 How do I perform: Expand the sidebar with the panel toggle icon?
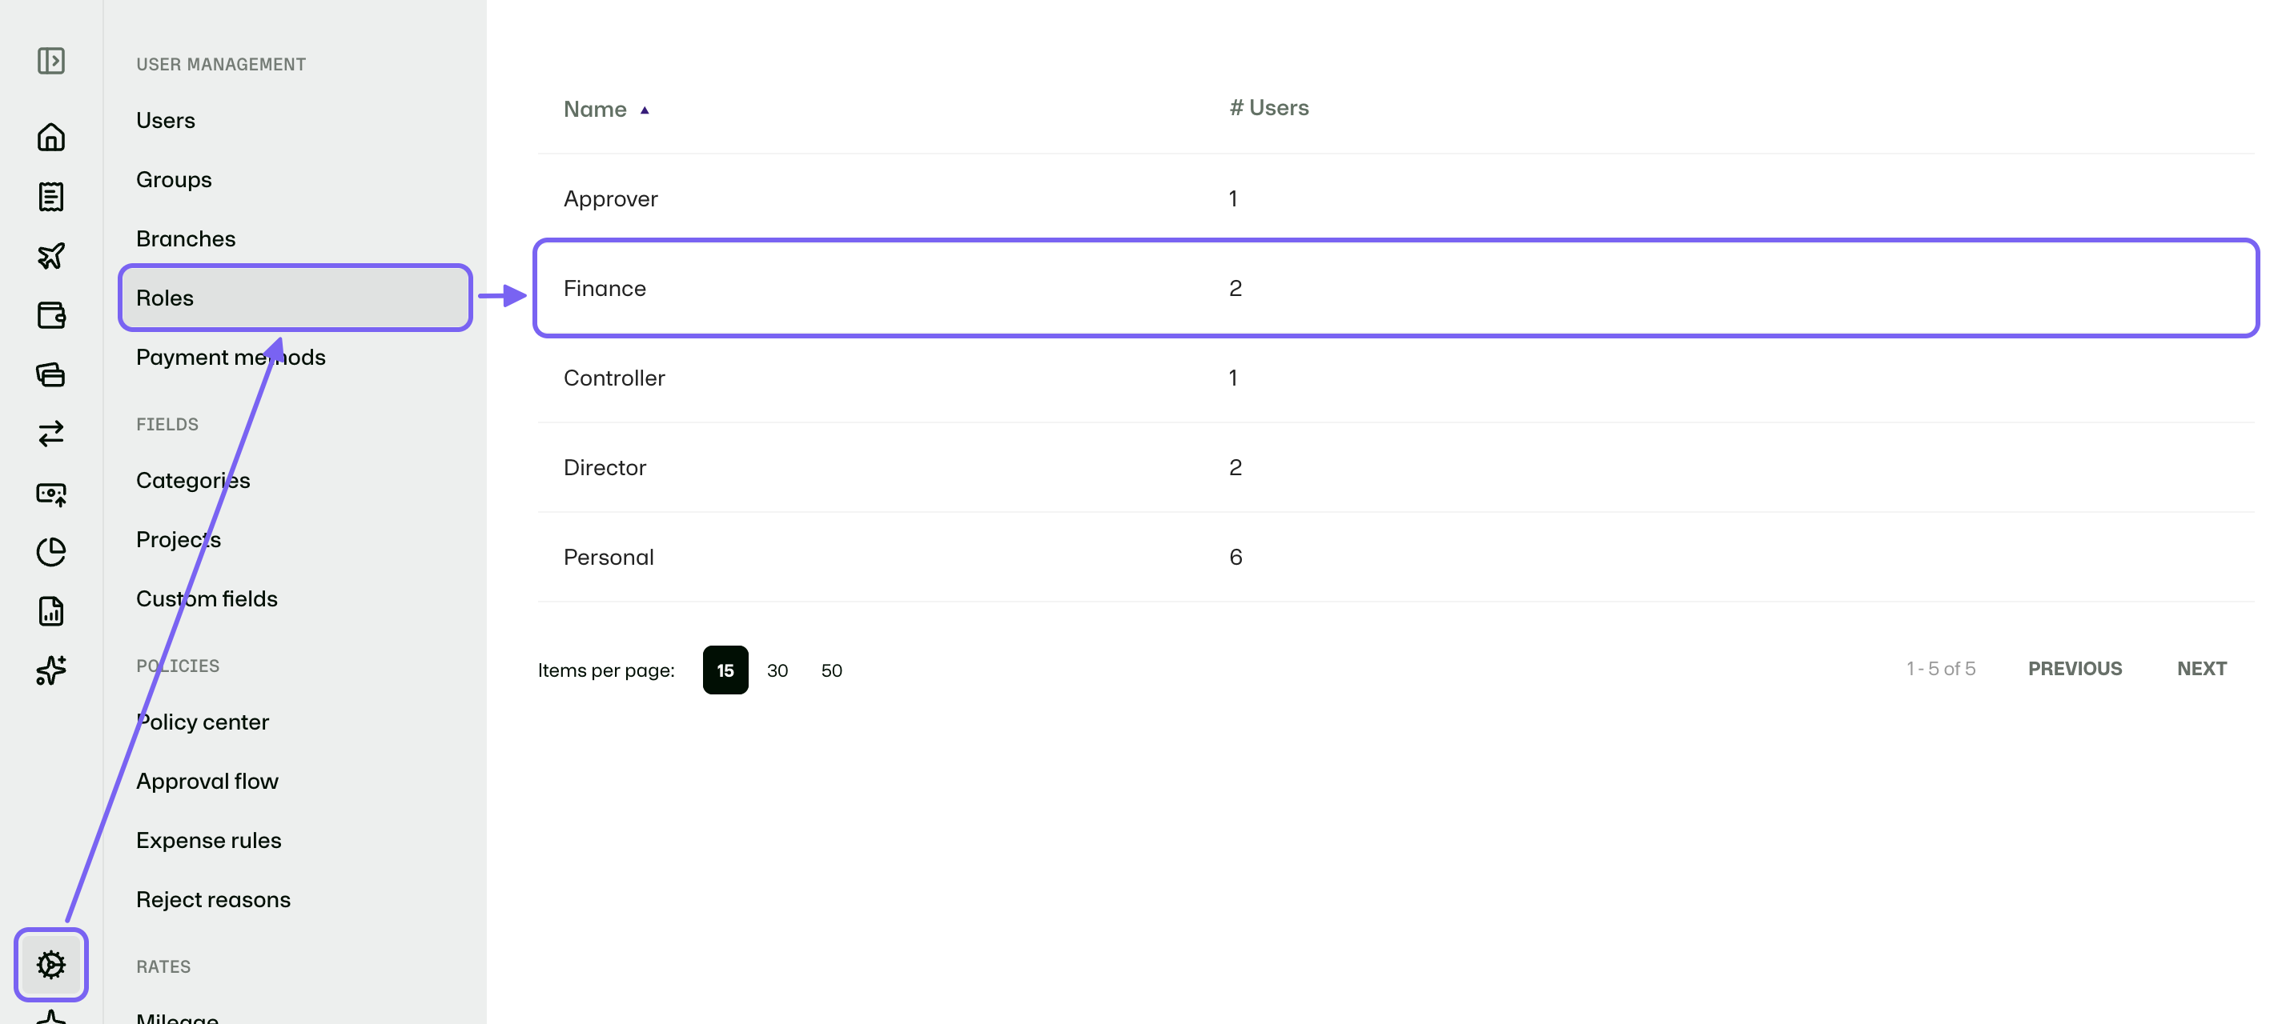pos(51,61)
